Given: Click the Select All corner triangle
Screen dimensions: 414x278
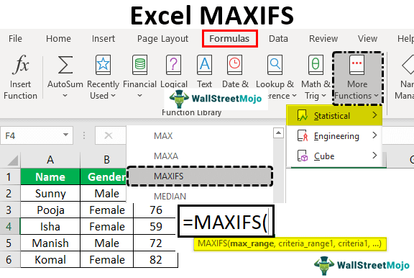Looking at the screenshot, I should click(x=13, y=160).
